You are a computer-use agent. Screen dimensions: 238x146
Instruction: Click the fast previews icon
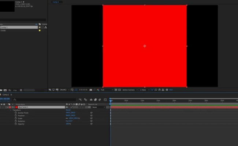pyautogui.click(x=156, y=90)
